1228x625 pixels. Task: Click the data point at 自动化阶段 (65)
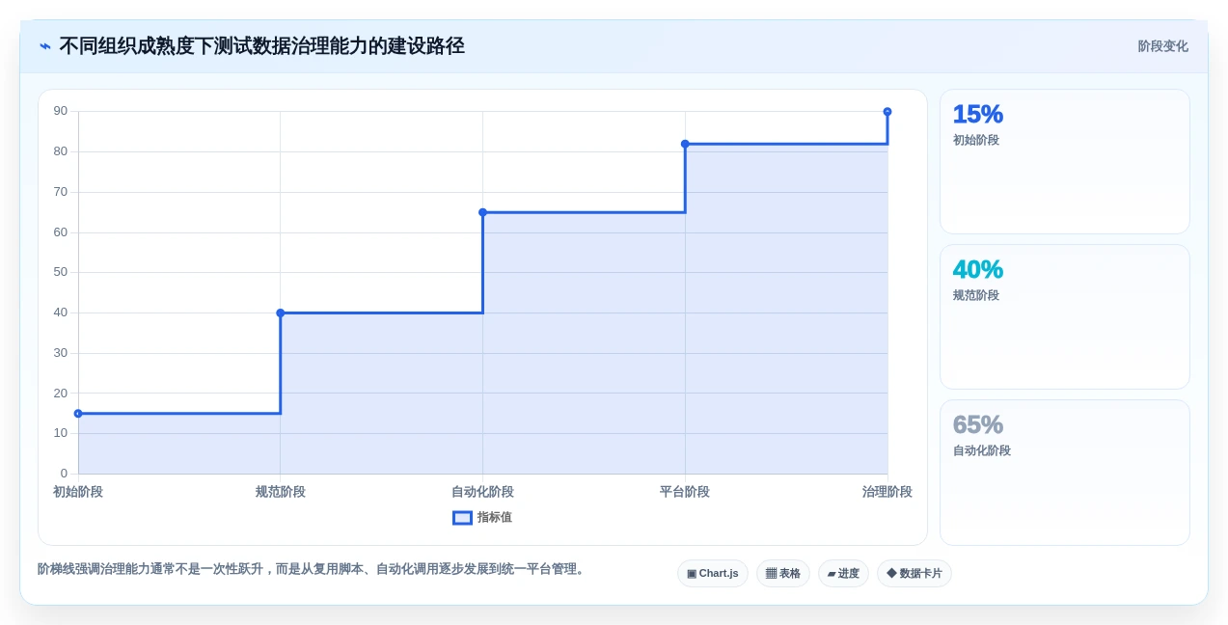pyautogui.click(x=482, y=212)
